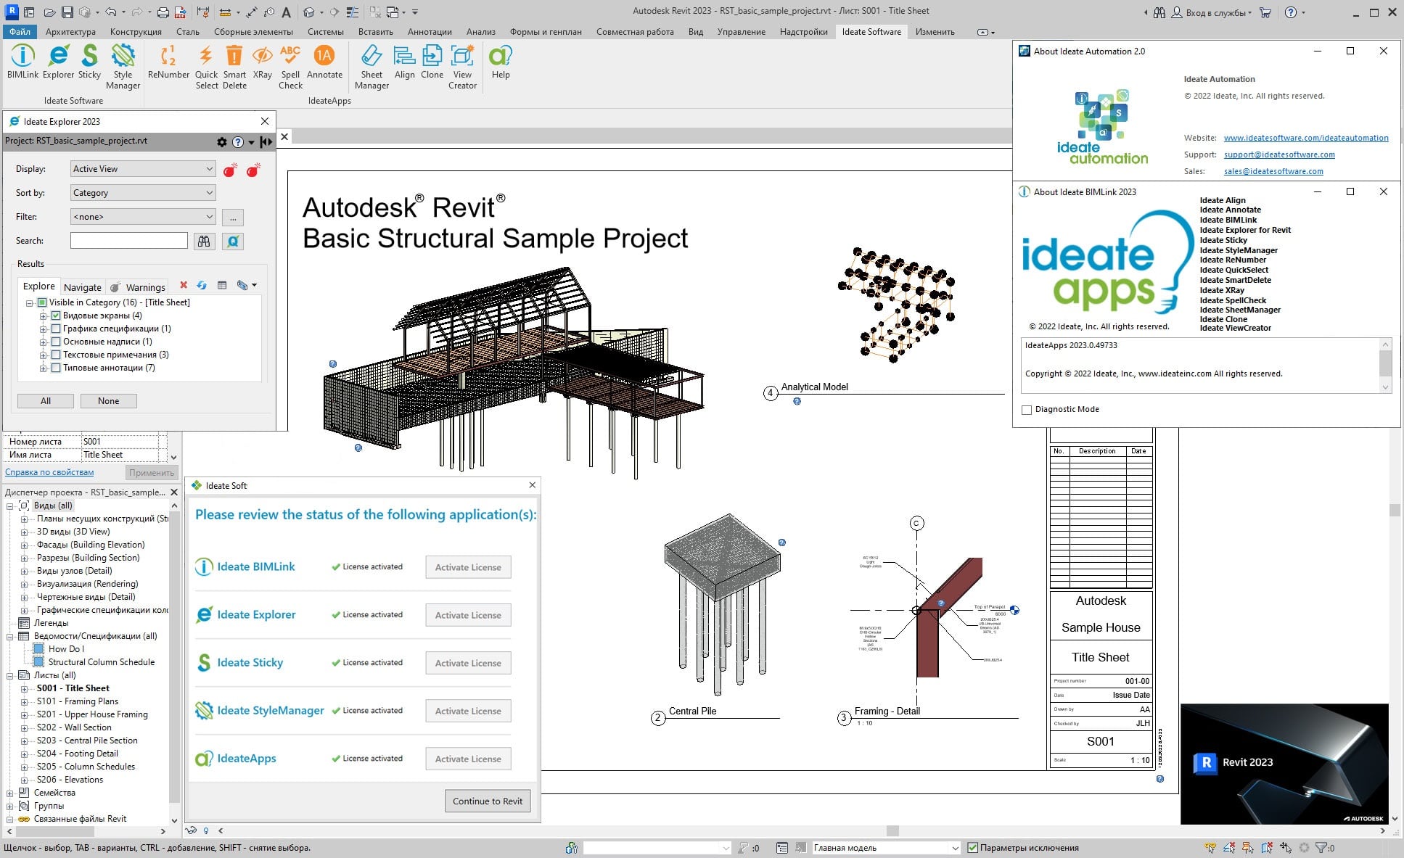The height and width of the screenshot is (858, 1404).
Task: Click the help question icon in Explorer header
Action: tap(237, 142)
